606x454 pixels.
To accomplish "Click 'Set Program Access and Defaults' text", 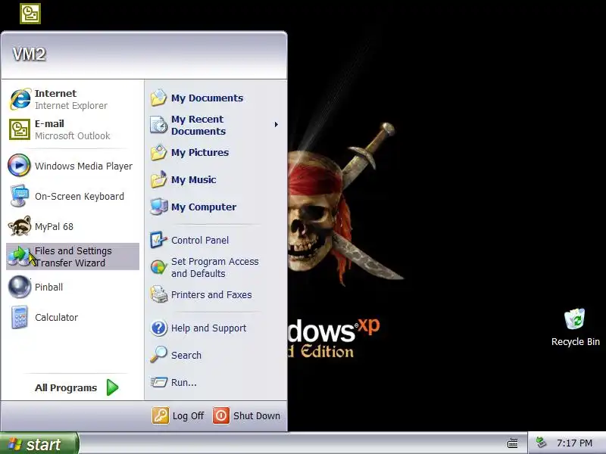I will (215, 268).
